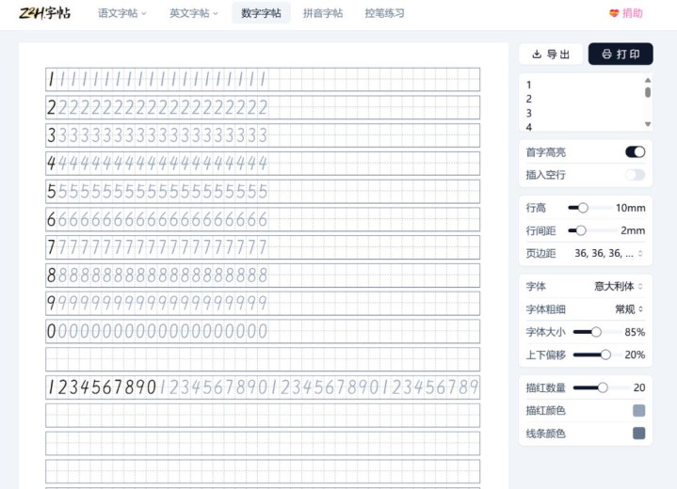Screen dimensions: 677x489
Task: Open the 语文字帖 dropdown menu
Action: click(122, 13)
